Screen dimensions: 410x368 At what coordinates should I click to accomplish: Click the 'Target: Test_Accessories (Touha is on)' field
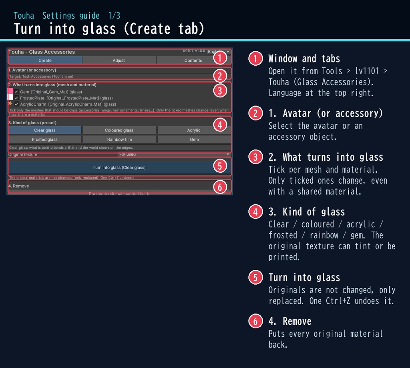(x=119, y=77)
